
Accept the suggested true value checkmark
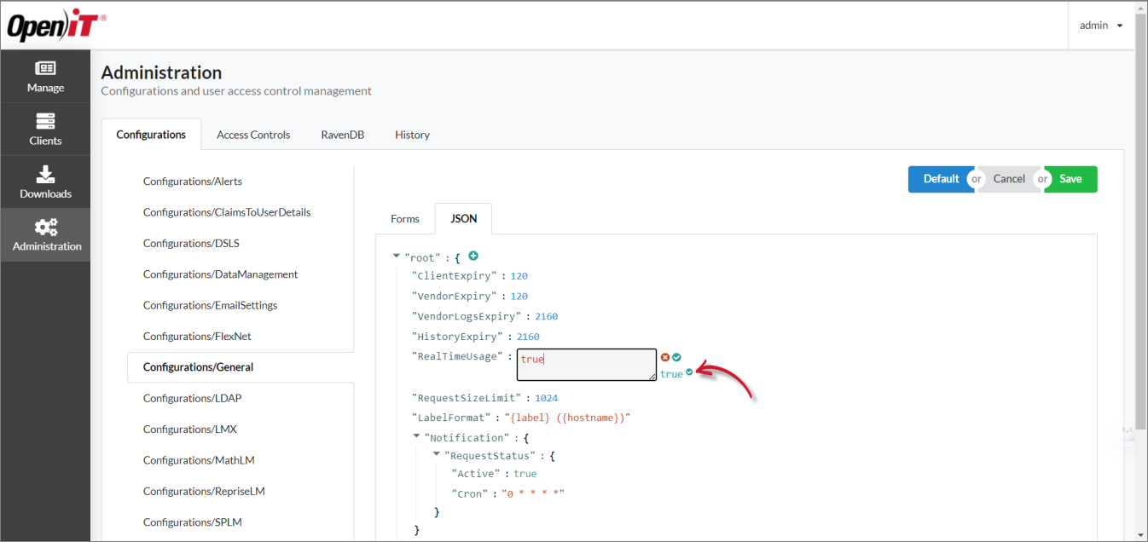coord(687,373)
